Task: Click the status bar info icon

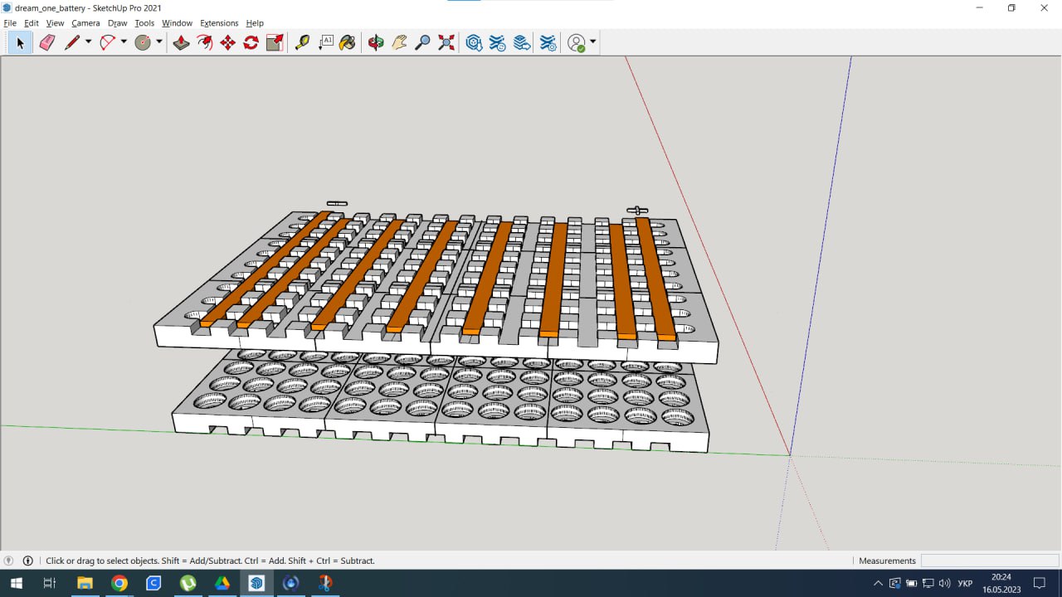Action: coord(27,561)
